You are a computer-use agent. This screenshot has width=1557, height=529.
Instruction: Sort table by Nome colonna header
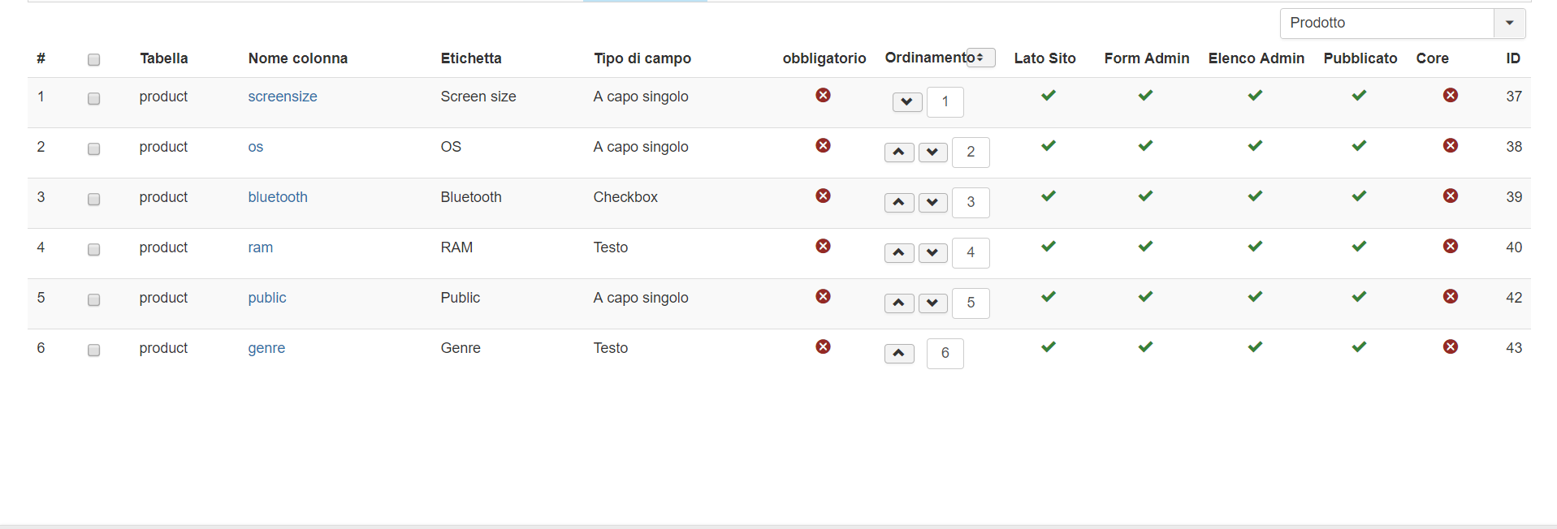297,58
